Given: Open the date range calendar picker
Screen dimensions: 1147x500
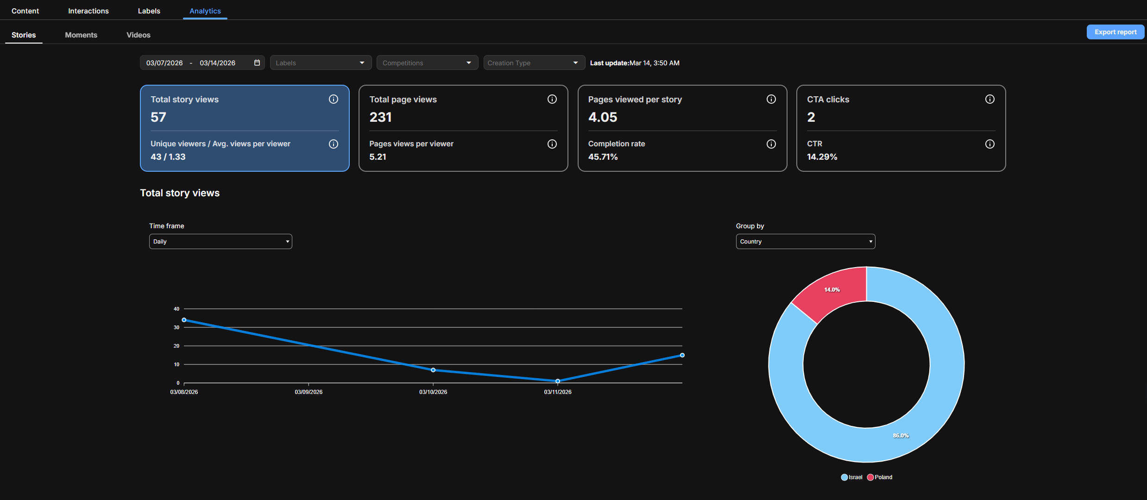Looking at the screenshot, I should pyautogui.click(x=257, y=62).
